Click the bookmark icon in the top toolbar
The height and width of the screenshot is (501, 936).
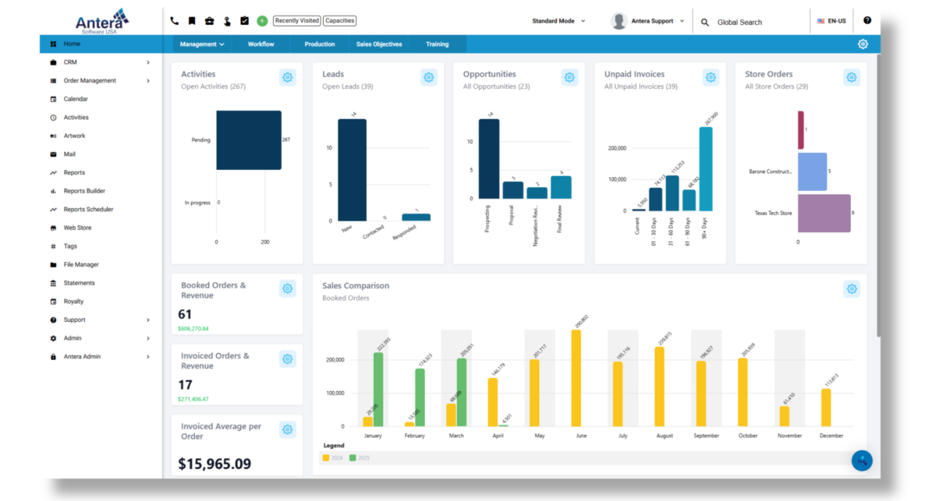[x=191, y=21]
